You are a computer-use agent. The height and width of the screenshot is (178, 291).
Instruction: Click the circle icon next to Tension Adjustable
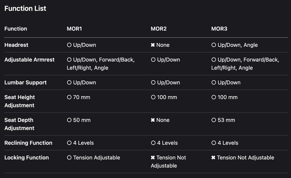pyautogui.click(x=69, y=158)
